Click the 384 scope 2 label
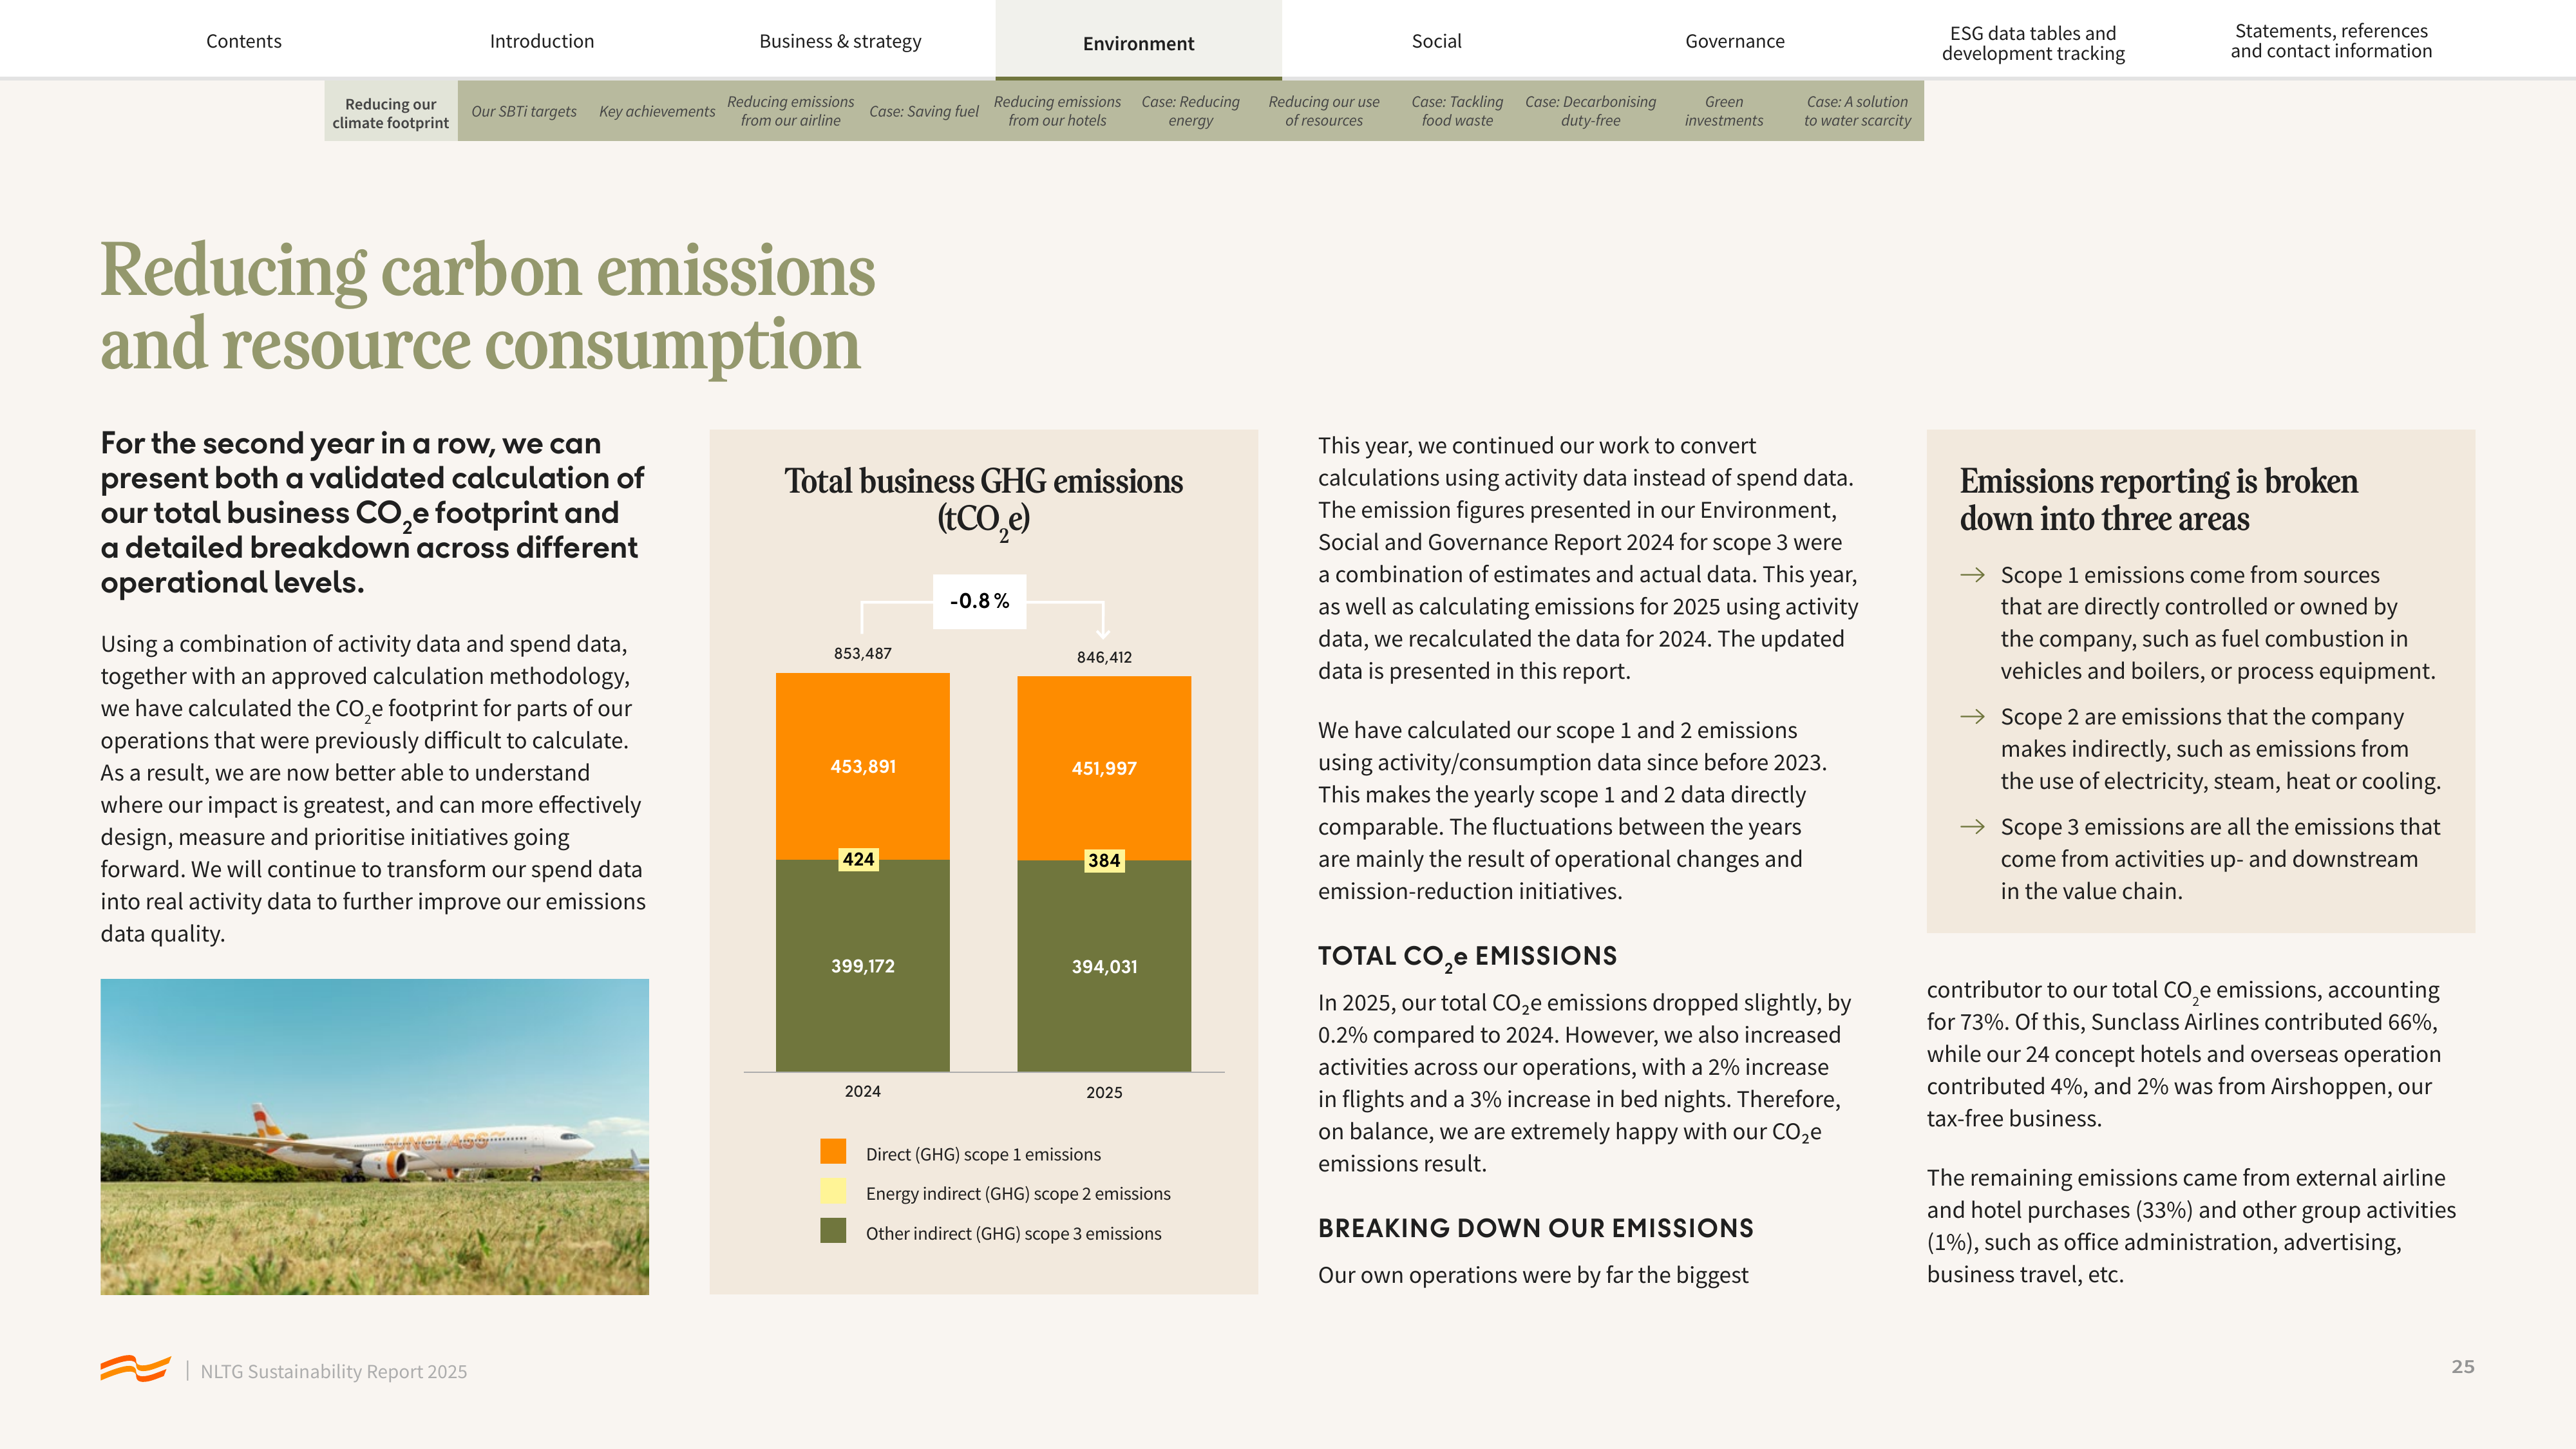This screenshot has width=2576, height=1449. [1104, 860]
